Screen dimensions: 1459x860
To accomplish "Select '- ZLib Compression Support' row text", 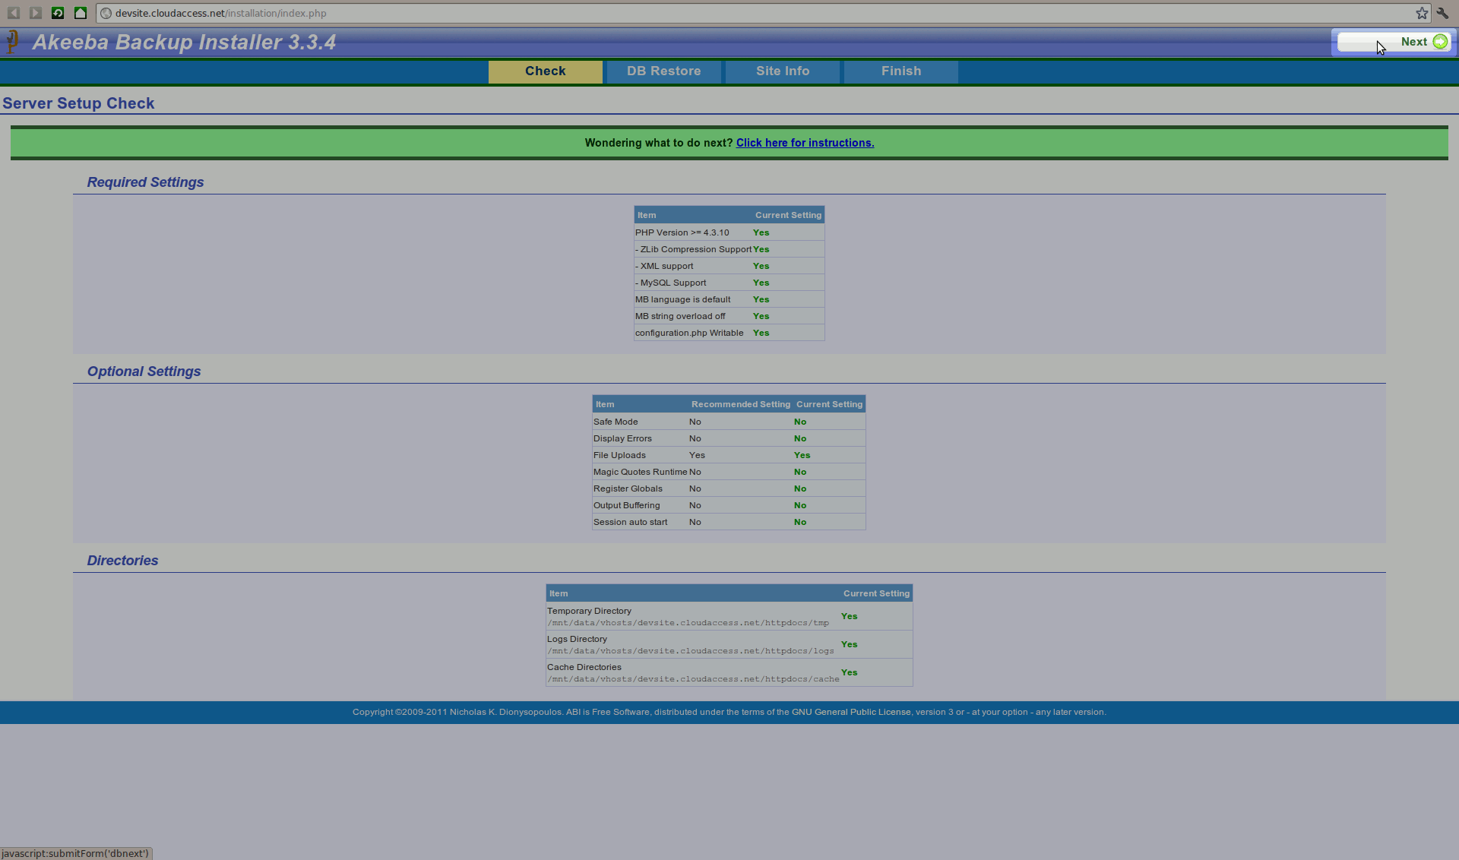I will [x=693, y=249].
